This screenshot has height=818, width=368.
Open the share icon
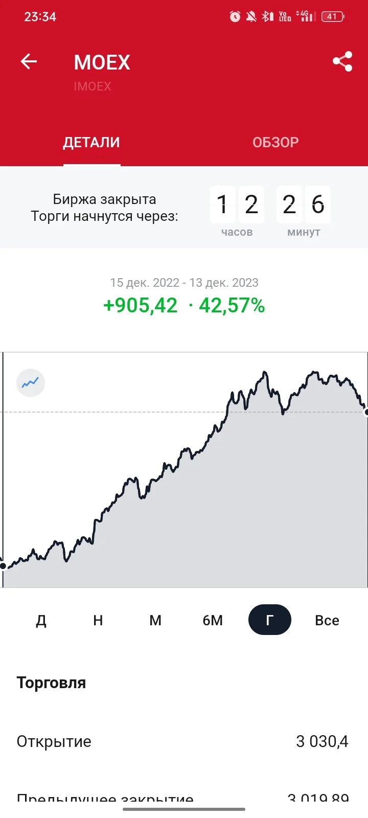(x=342, y=61)
